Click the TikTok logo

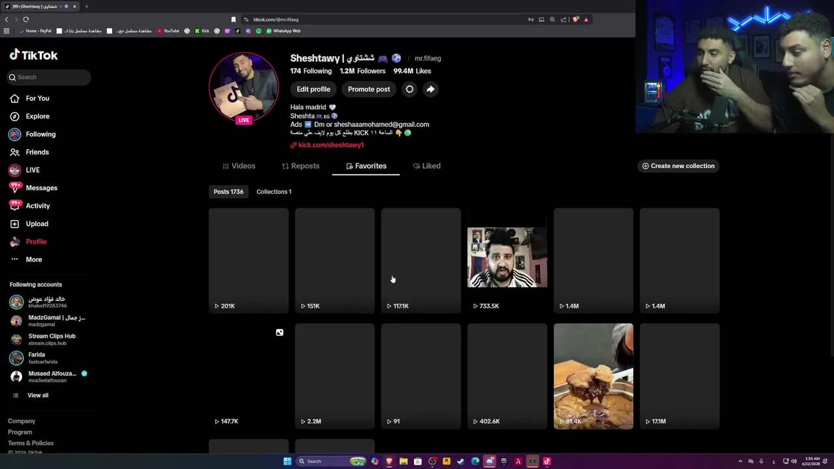(34, 55)
